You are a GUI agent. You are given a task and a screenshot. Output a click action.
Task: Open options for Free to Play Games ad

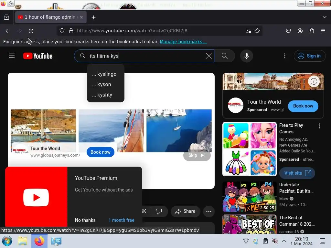pyautogui.click(x=319, y=126)
